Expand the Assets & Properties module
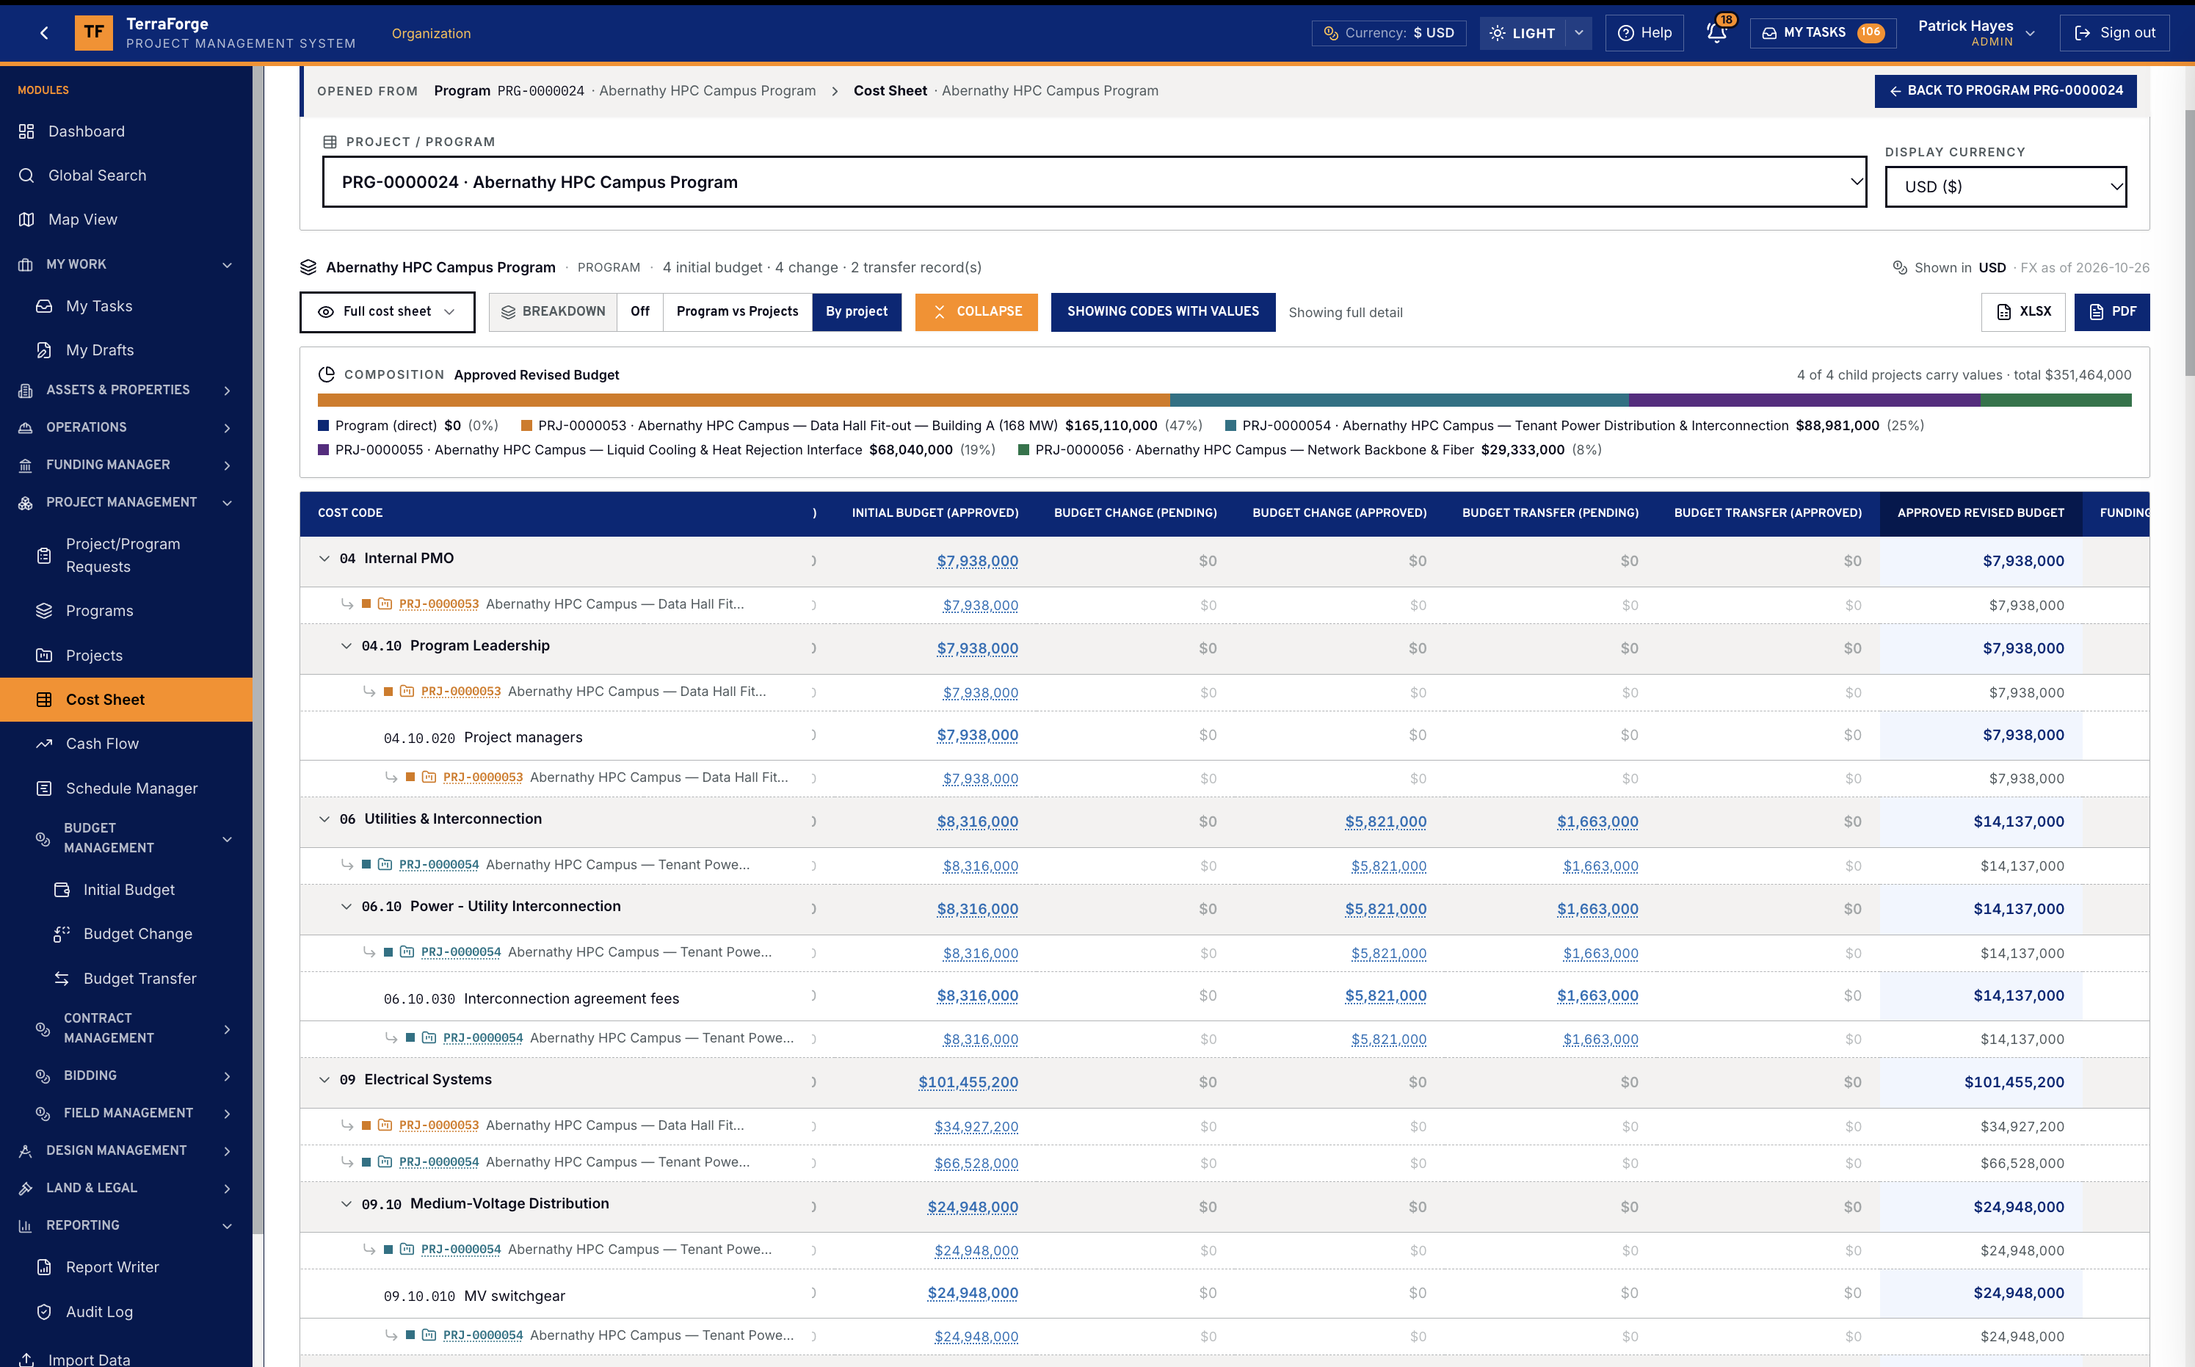 (126, 390)
